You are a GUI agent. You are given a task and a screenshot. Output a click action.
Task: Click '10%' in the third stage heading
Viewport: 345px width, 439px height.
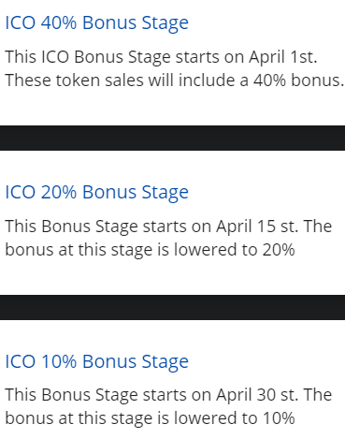(59, 361)
